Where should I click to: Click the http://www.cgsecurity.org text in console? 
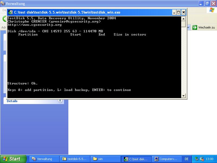click(x=34, y=25)
